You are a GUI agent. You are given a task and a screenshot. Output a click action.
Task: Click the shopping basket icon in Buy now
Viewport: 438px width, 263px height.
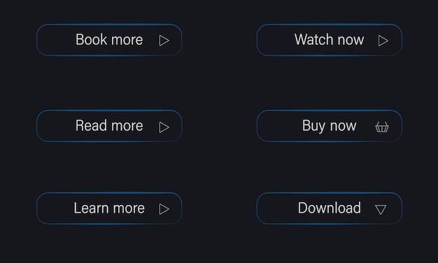pos(382,127)
